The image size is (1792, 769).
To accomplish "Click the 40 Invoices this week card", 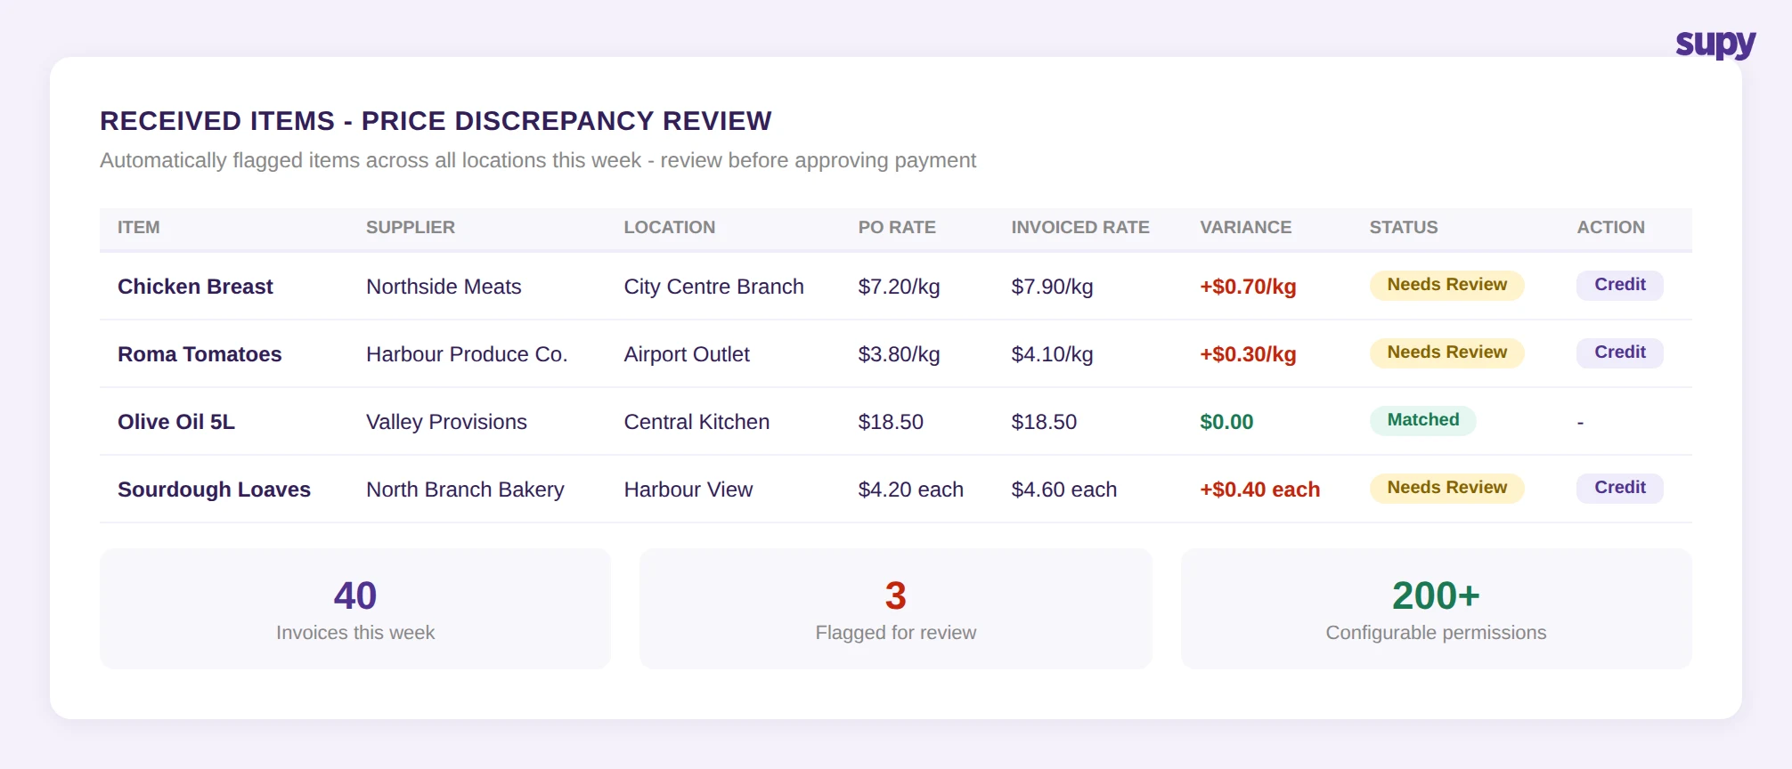I will point(355,609).
